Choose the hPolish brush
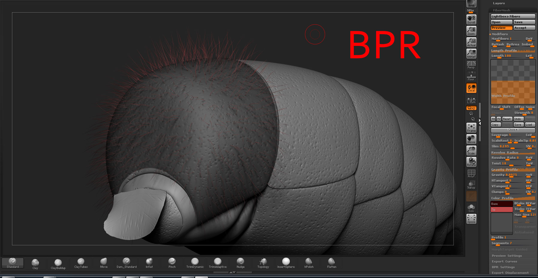The height and width of the screenshot is (278, 538). pyautogui.click(x=309, y=263)
